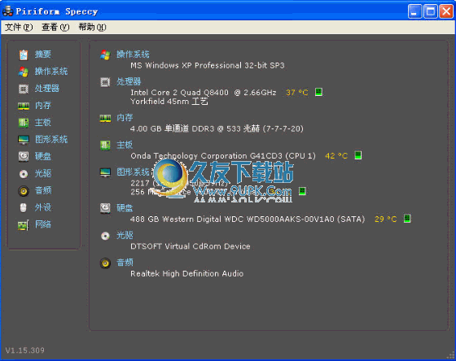The image size is (456, 361).
Task: Click text MS Windows XP Professional 32-bit SP3
Action: click(208, 66)
